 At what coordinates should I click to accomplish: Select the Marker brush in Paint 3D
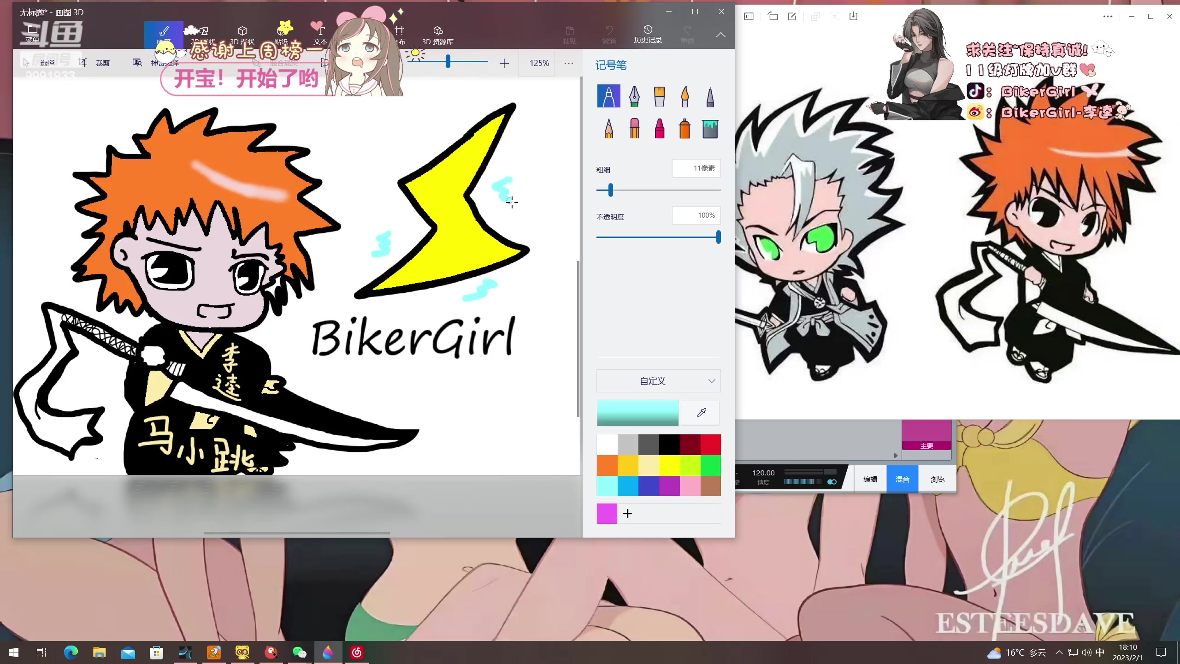tap(608, 96)
